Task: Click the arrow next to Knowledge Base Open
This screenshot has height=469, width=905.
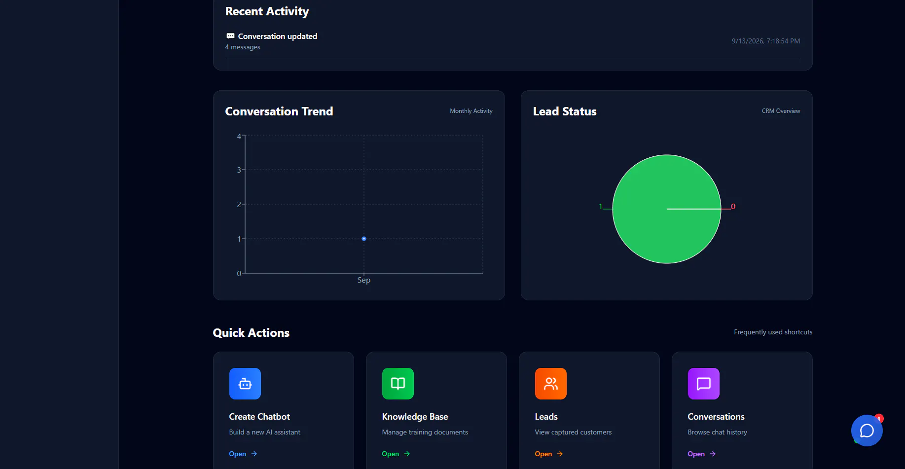Action: tap(407, 454)
